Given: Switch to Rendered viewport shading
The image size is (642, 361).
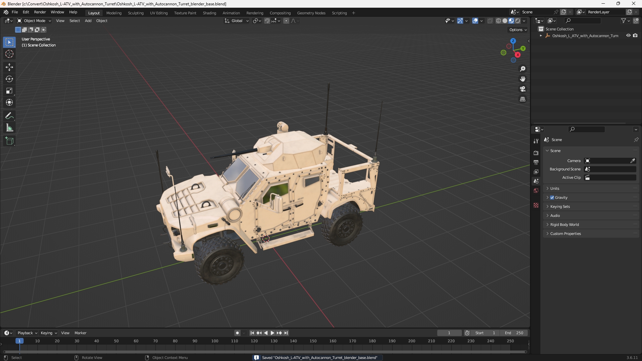Looking at the screenshot, I should [518, 21].
